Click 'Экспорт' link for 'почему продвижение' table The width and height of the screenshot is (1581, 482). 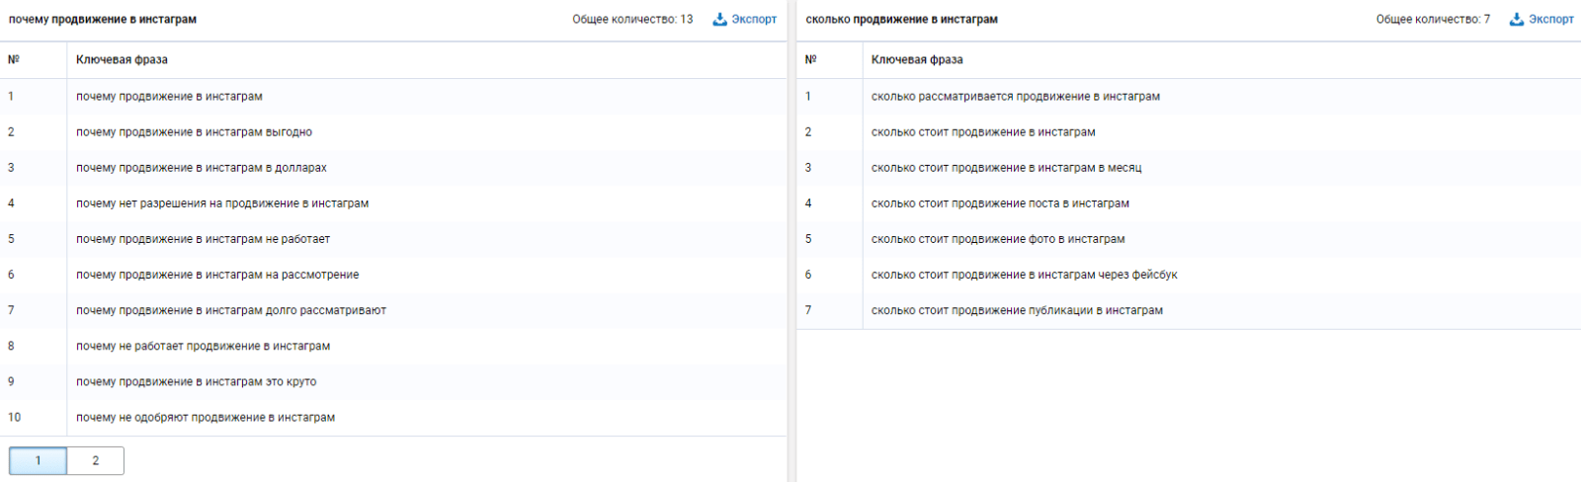point(754,19)
